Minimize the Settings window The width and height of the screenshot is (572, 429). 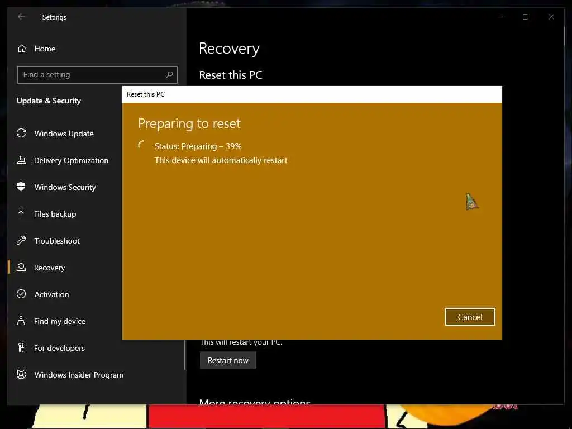click(x=500, y=17)
